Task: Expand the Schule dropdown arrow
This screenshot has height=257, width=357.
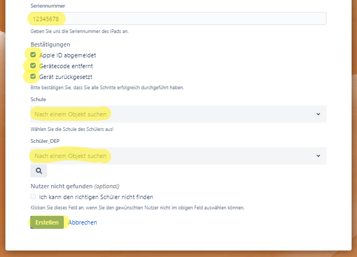Action: coord(318,114)
